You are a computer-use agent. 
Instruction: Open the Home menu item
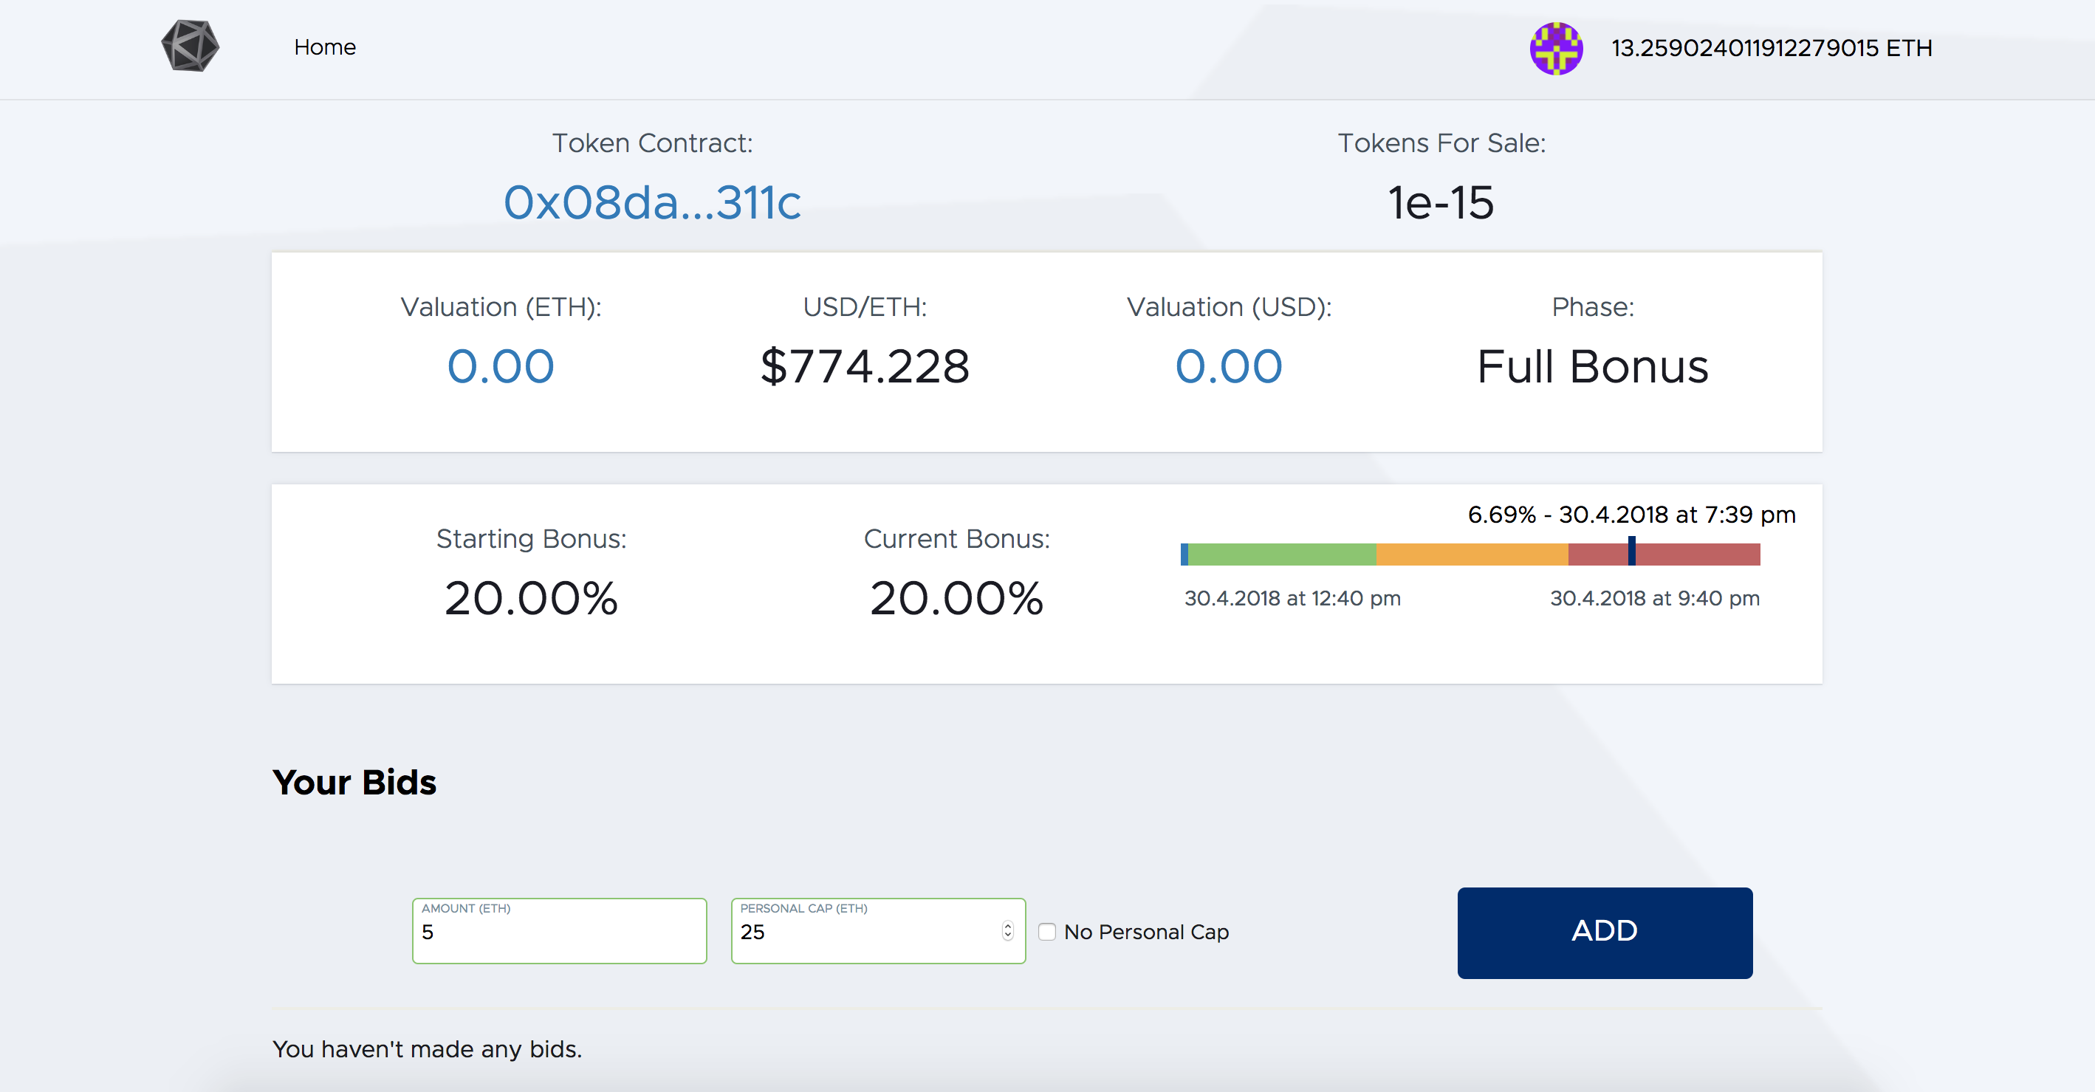click(x=324, y=47)
